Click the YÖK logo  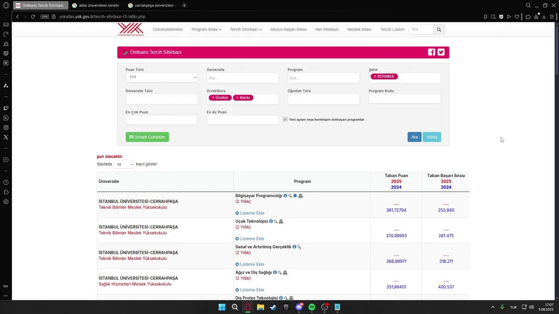pyautogui.click(x=130, y=29)
